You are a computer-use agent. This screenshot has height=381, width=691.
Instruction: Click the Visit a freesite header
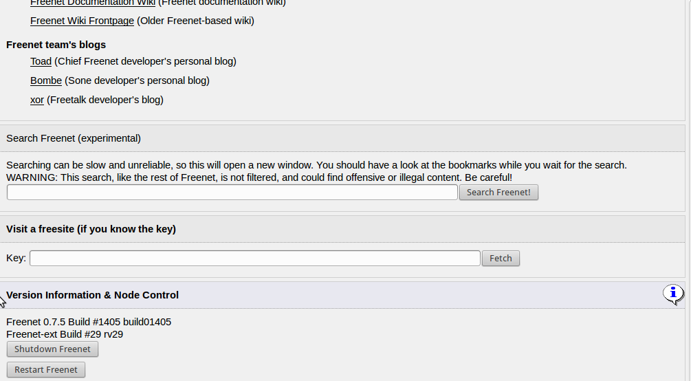pos(91,229)
